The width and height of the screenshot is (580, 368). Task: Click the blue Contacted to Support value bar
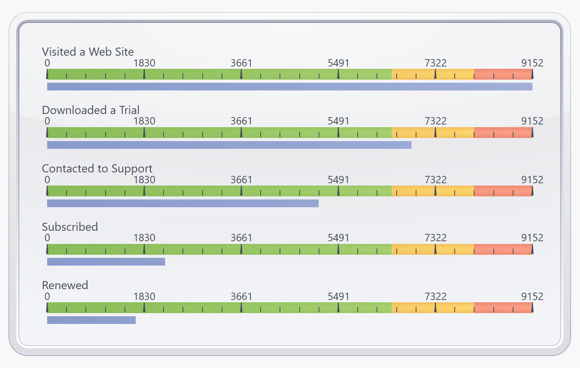[x=183, y=203]
